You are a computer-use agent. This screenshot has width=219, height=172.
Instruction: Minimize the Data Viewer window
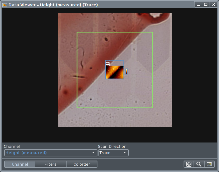[x=198, y=5]
